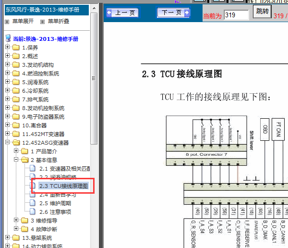Click 菜单展开 to expand all menus

23,21
